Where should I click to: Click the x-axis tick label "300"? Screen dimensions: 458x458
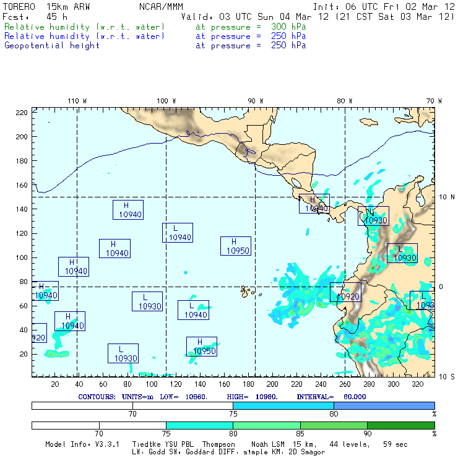(x=394, y=384)
